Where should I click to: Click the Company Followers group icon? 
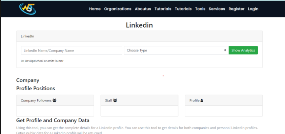54,100
